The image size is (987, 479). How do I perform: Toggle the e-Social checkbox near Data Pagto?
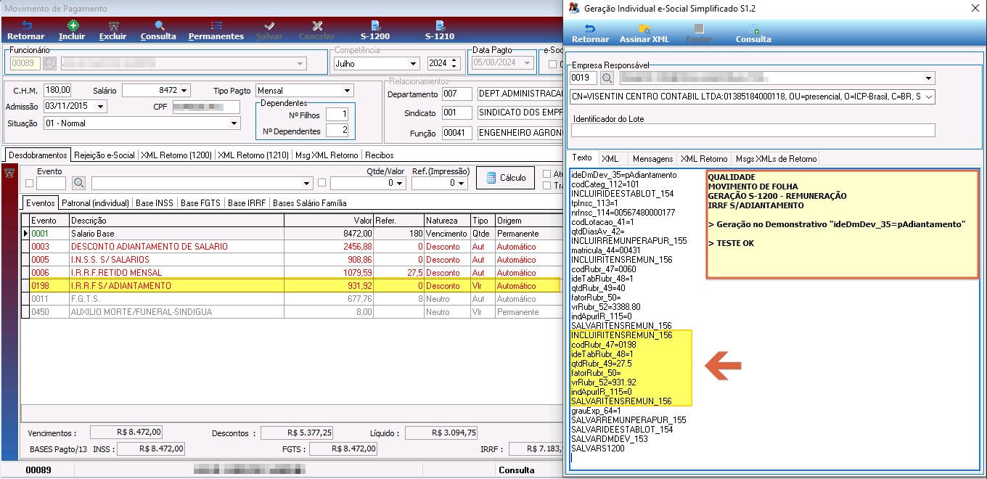552,64
